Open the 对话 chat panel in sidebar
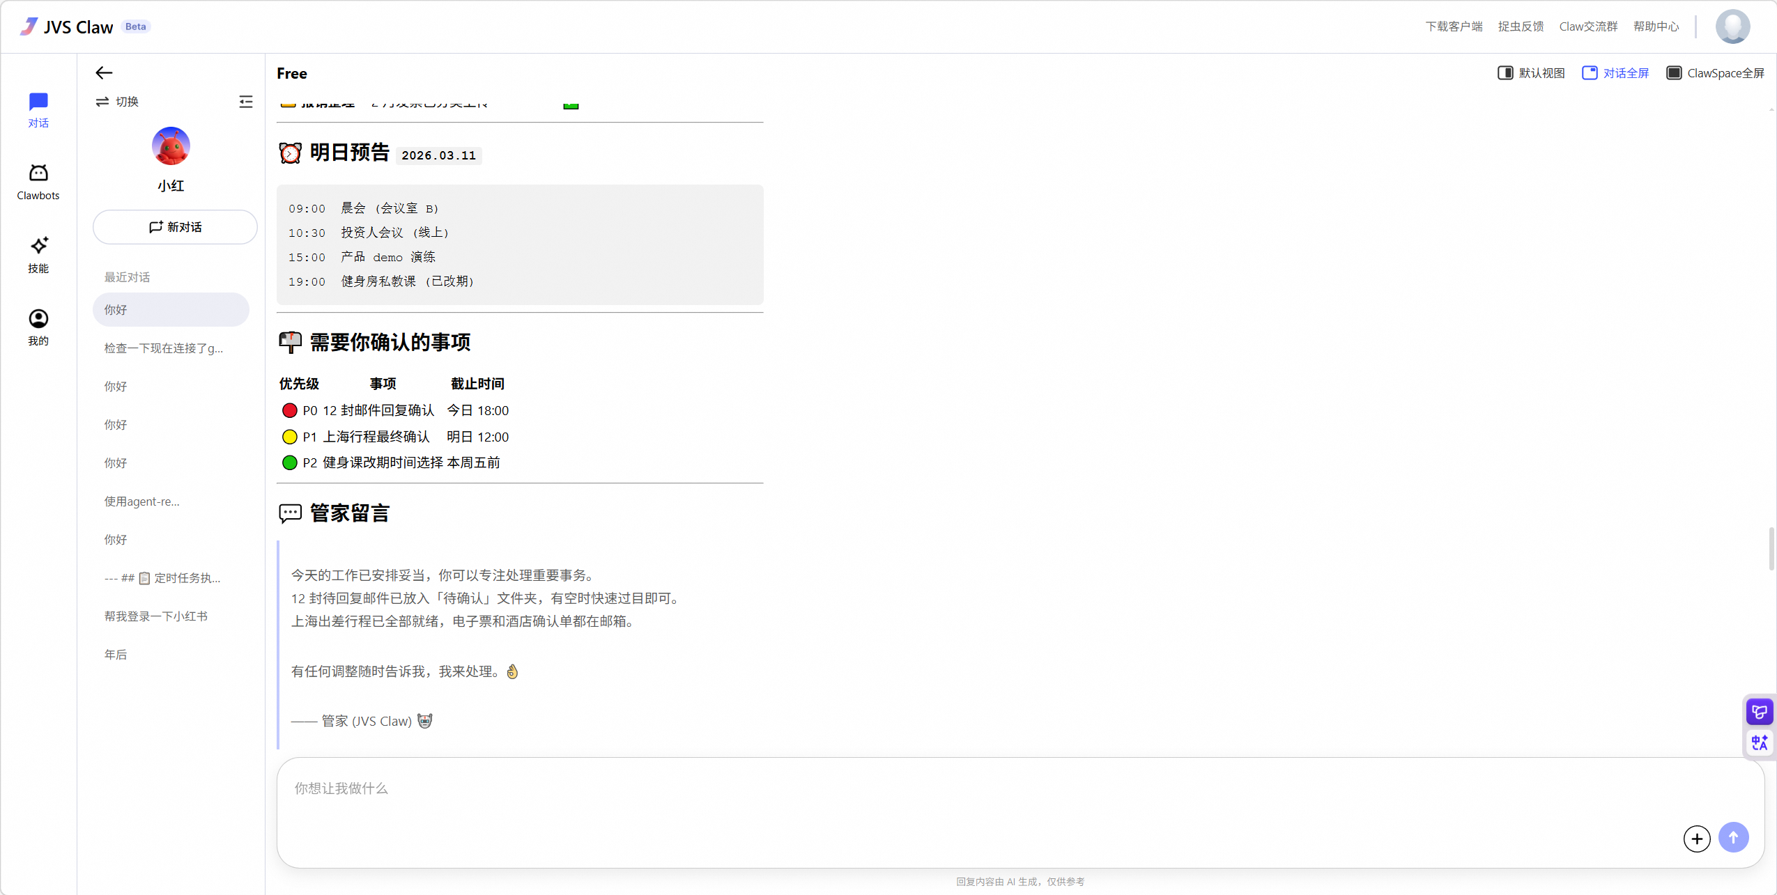Viewport: 1777px width, 895px height. tap(38, 109)
